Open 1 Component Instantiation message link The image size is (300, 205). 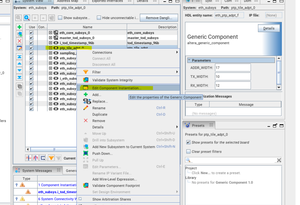tap(57, 185)
